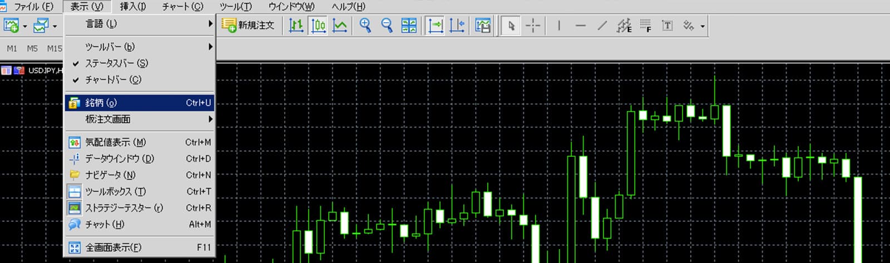Image resolution: width=890 pixels, height=263 pixels.
Task: Click the zoom out magnifier icon
Action: [387, 26]
